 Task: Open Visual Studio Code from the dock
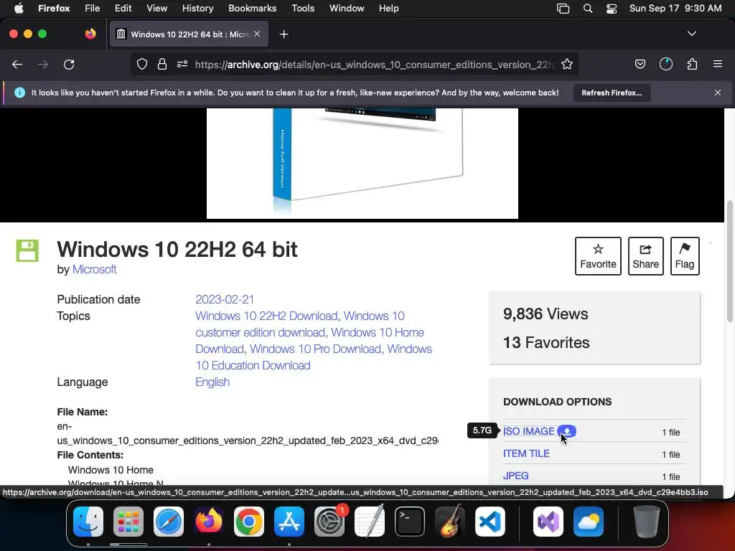point(490,522)
